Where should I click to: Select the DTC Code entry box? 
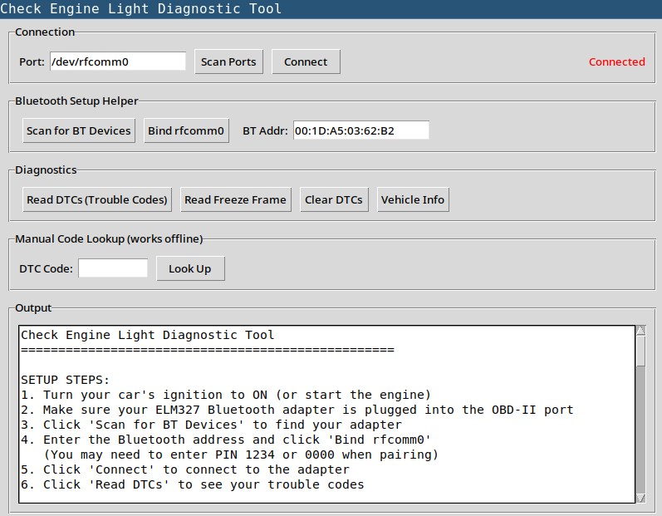point(113,268)
